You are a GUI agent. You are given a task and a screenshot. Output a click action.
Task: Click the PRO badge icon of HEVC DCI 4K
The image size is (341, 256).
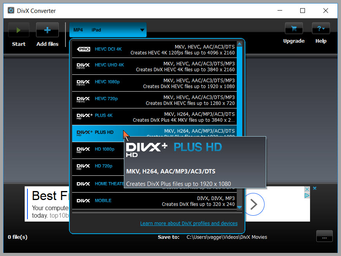tap(83, 49)
